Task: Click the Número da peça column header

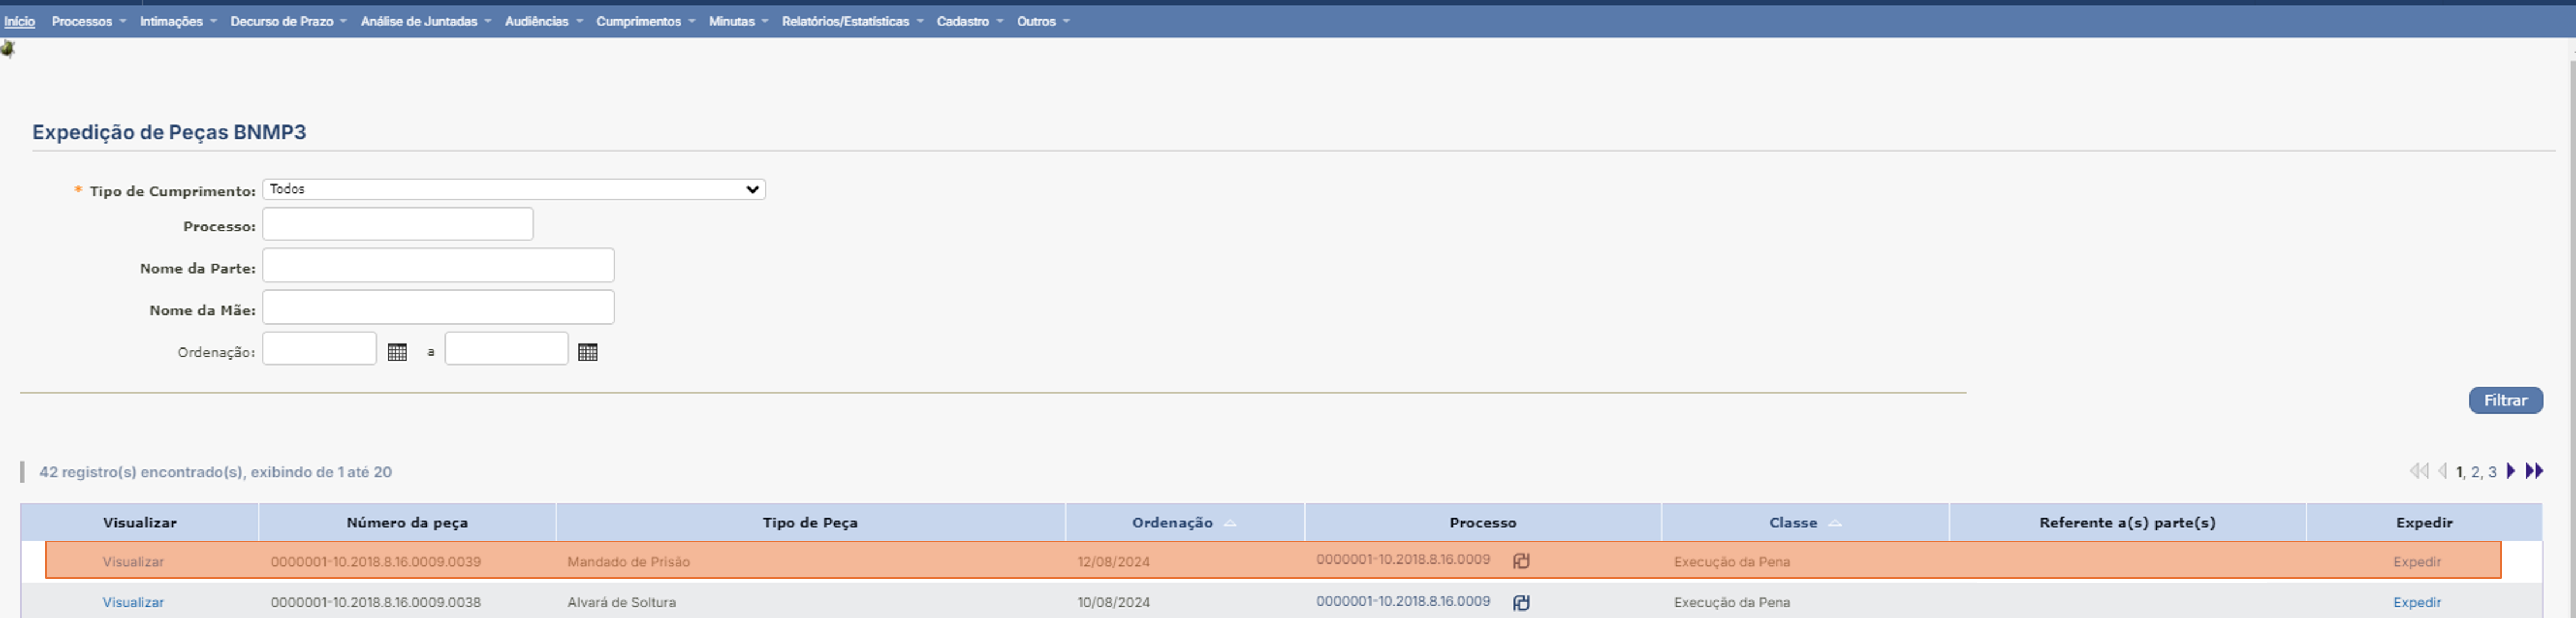Action: click(407, 522)
